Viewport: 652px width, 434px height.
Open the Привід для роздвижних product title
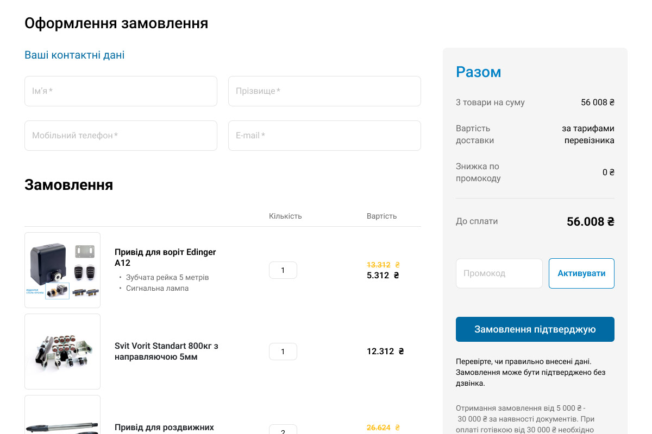164,427
